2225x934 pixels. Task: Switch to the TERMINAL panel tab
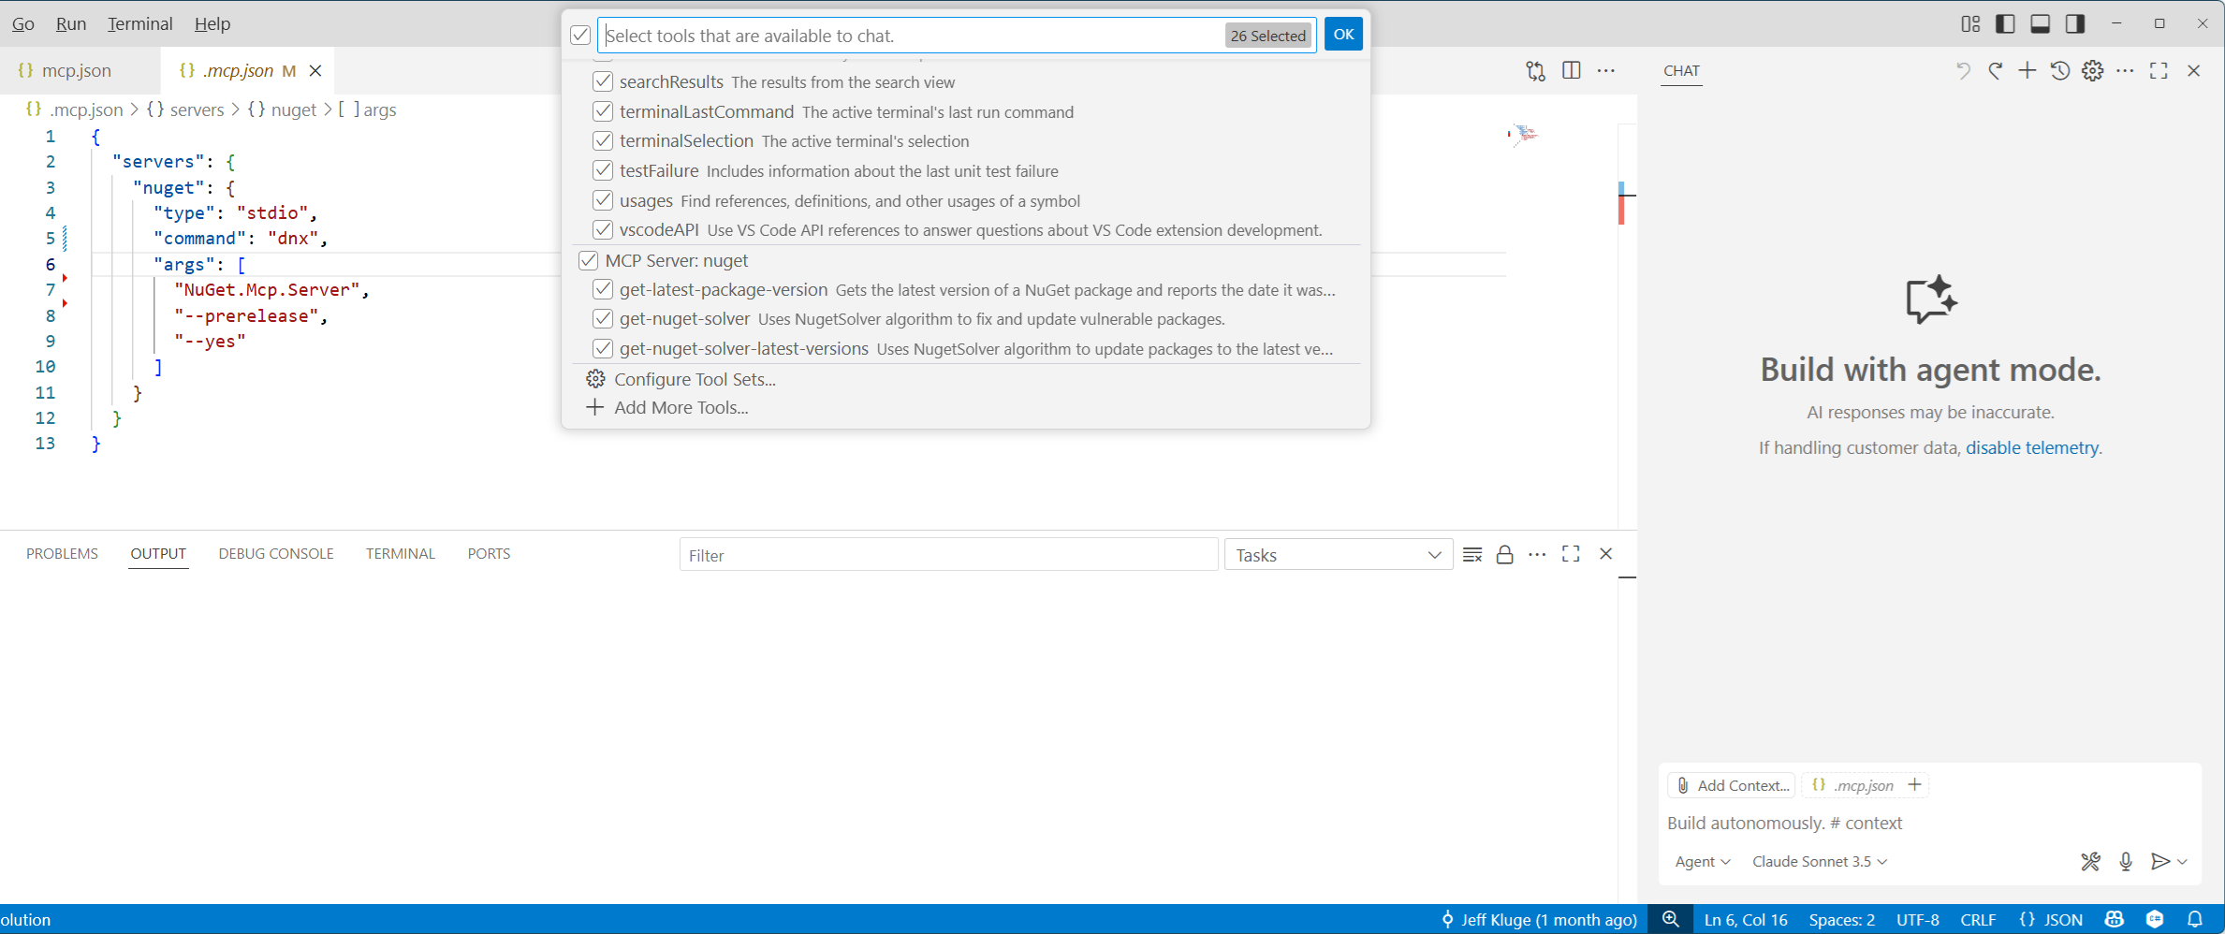click(x=401, y=553)
